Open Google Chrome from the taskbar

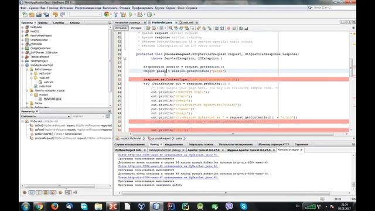coord(40,206)
